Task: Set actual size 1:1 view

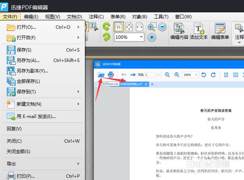Action: click(x=119, y=27)
